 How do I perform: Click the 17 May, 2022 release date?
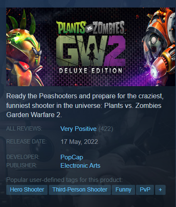tap(79, 142)
